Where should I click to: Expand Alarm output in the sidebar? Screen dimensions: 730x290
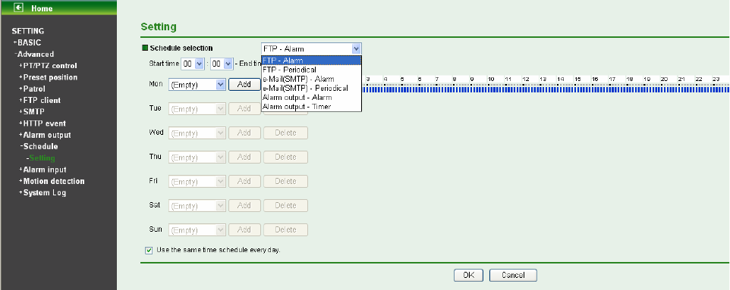pyautogui.click(x=46, y=136)
